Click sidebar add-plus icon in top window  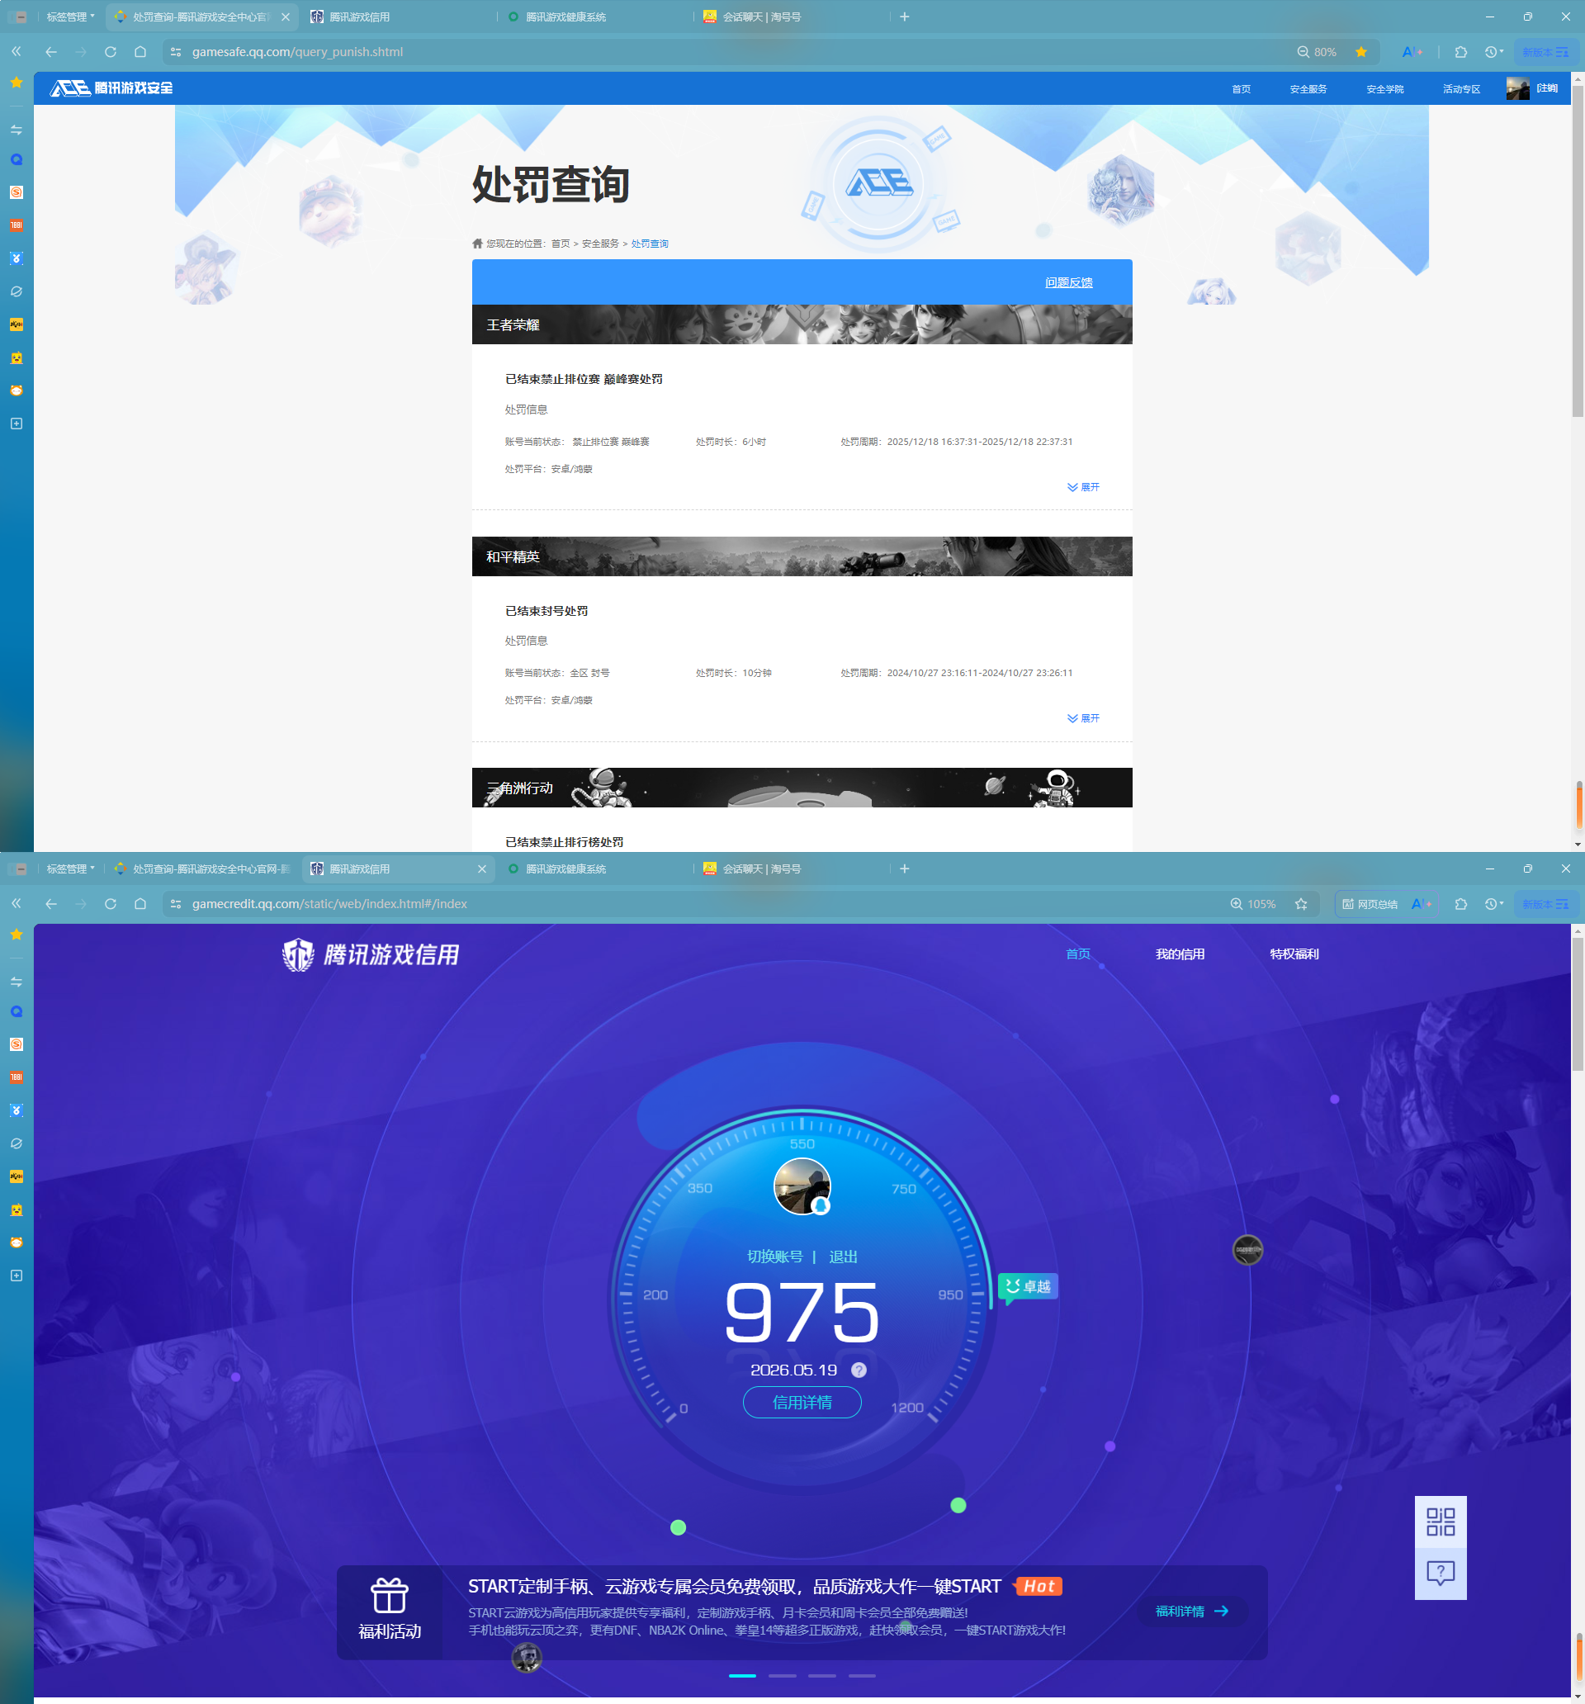click(17, 424)
